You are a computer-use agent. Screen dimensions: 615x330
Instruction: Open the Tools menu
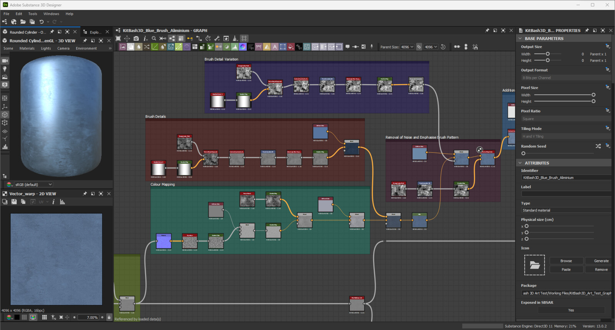(33, 13)
